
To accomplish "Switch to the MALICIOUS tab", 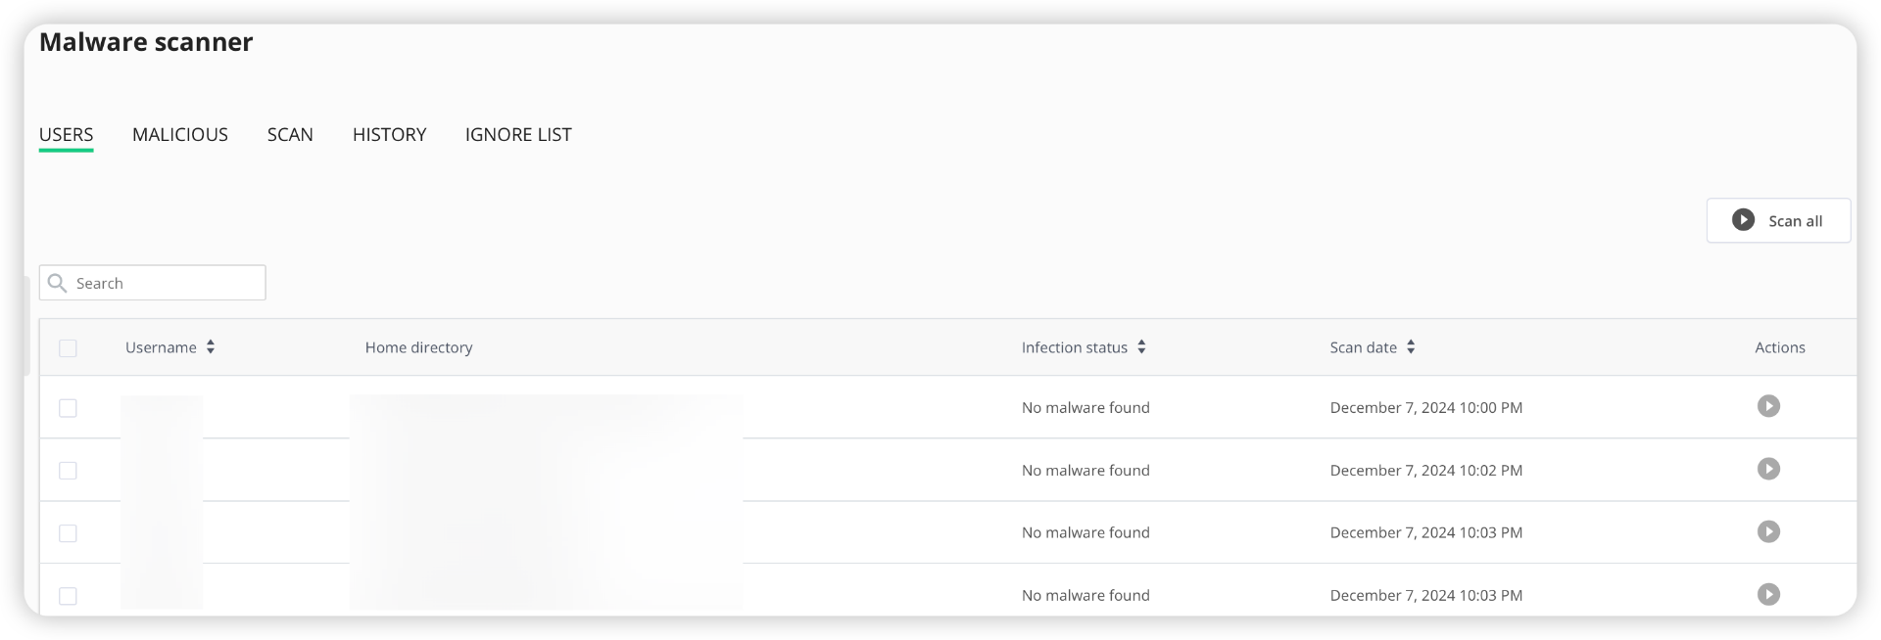I will (180, 134).
